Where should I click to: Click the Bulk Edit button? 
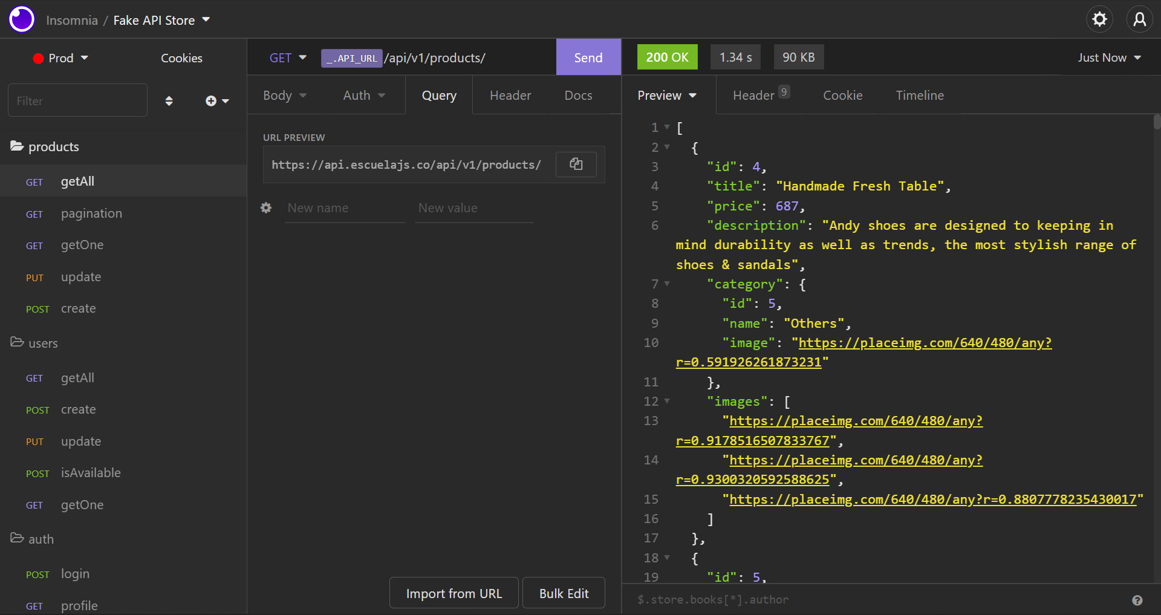tap(564, 593)
